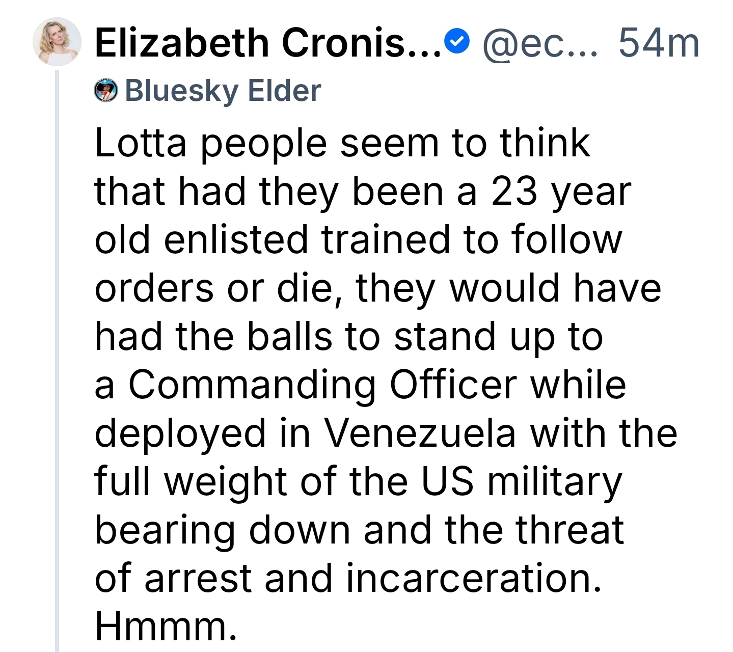This screenshot has height=652, width=733.
Task: Click the post's first line starting 'Lotta people'
Action: (342, 144)
